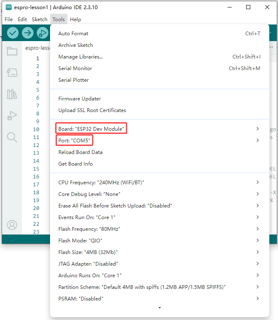Expand Events Run On Core 1 submenu
The image size is (278, 320).
160,217
